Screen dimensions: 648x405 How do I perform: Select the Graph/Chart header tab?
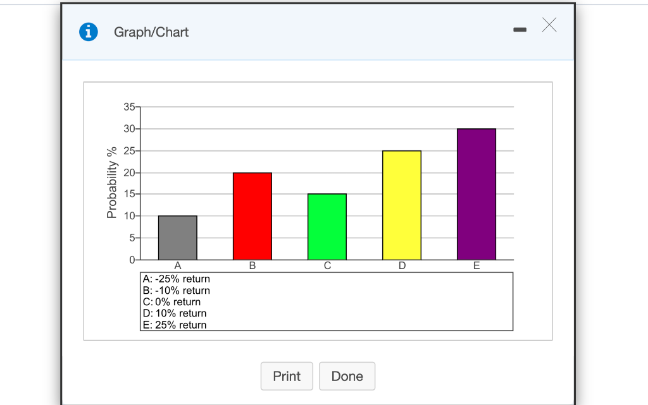pos(151,32)
